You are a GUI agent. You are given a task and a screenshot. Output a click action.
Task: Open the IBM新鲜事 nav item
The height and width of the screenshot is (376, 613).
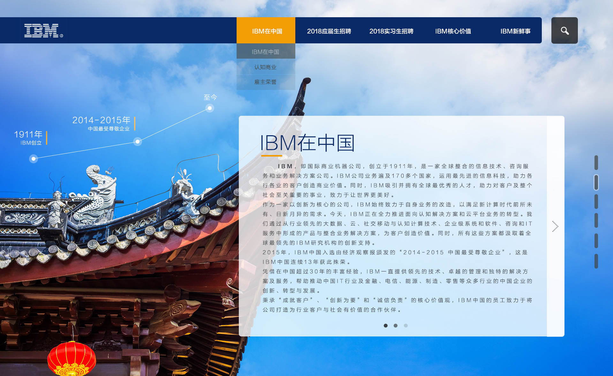515,31
